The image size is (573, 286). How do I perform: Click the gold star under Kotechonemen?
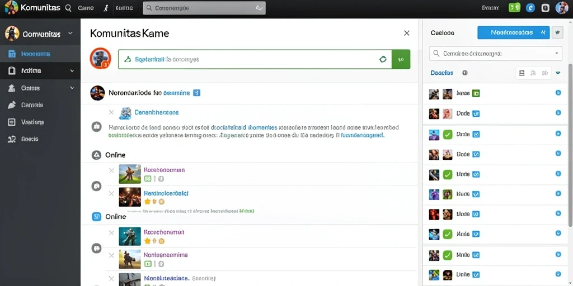click(x=147, y=241)
